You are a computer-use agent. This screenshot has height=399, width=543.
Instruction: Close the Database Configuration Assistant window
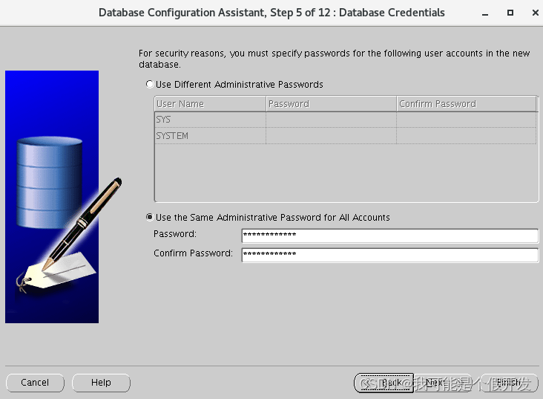point(536,13)
